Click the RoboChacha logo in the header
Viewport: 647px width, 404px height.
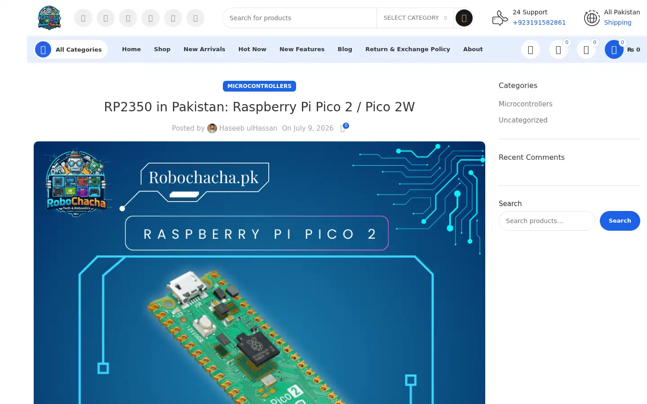click(x=49, y=18)
